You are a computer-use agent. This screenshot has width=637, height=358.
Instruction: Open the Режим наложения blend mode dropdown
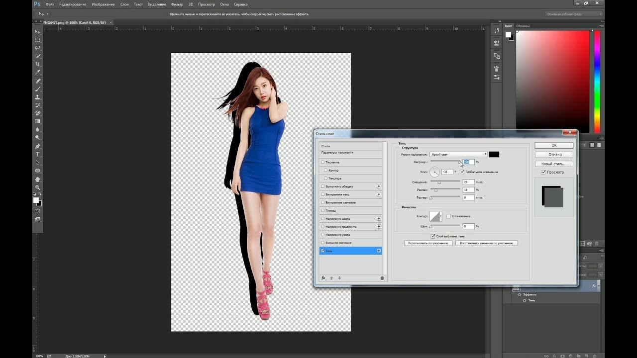click(x=458, y=155)
